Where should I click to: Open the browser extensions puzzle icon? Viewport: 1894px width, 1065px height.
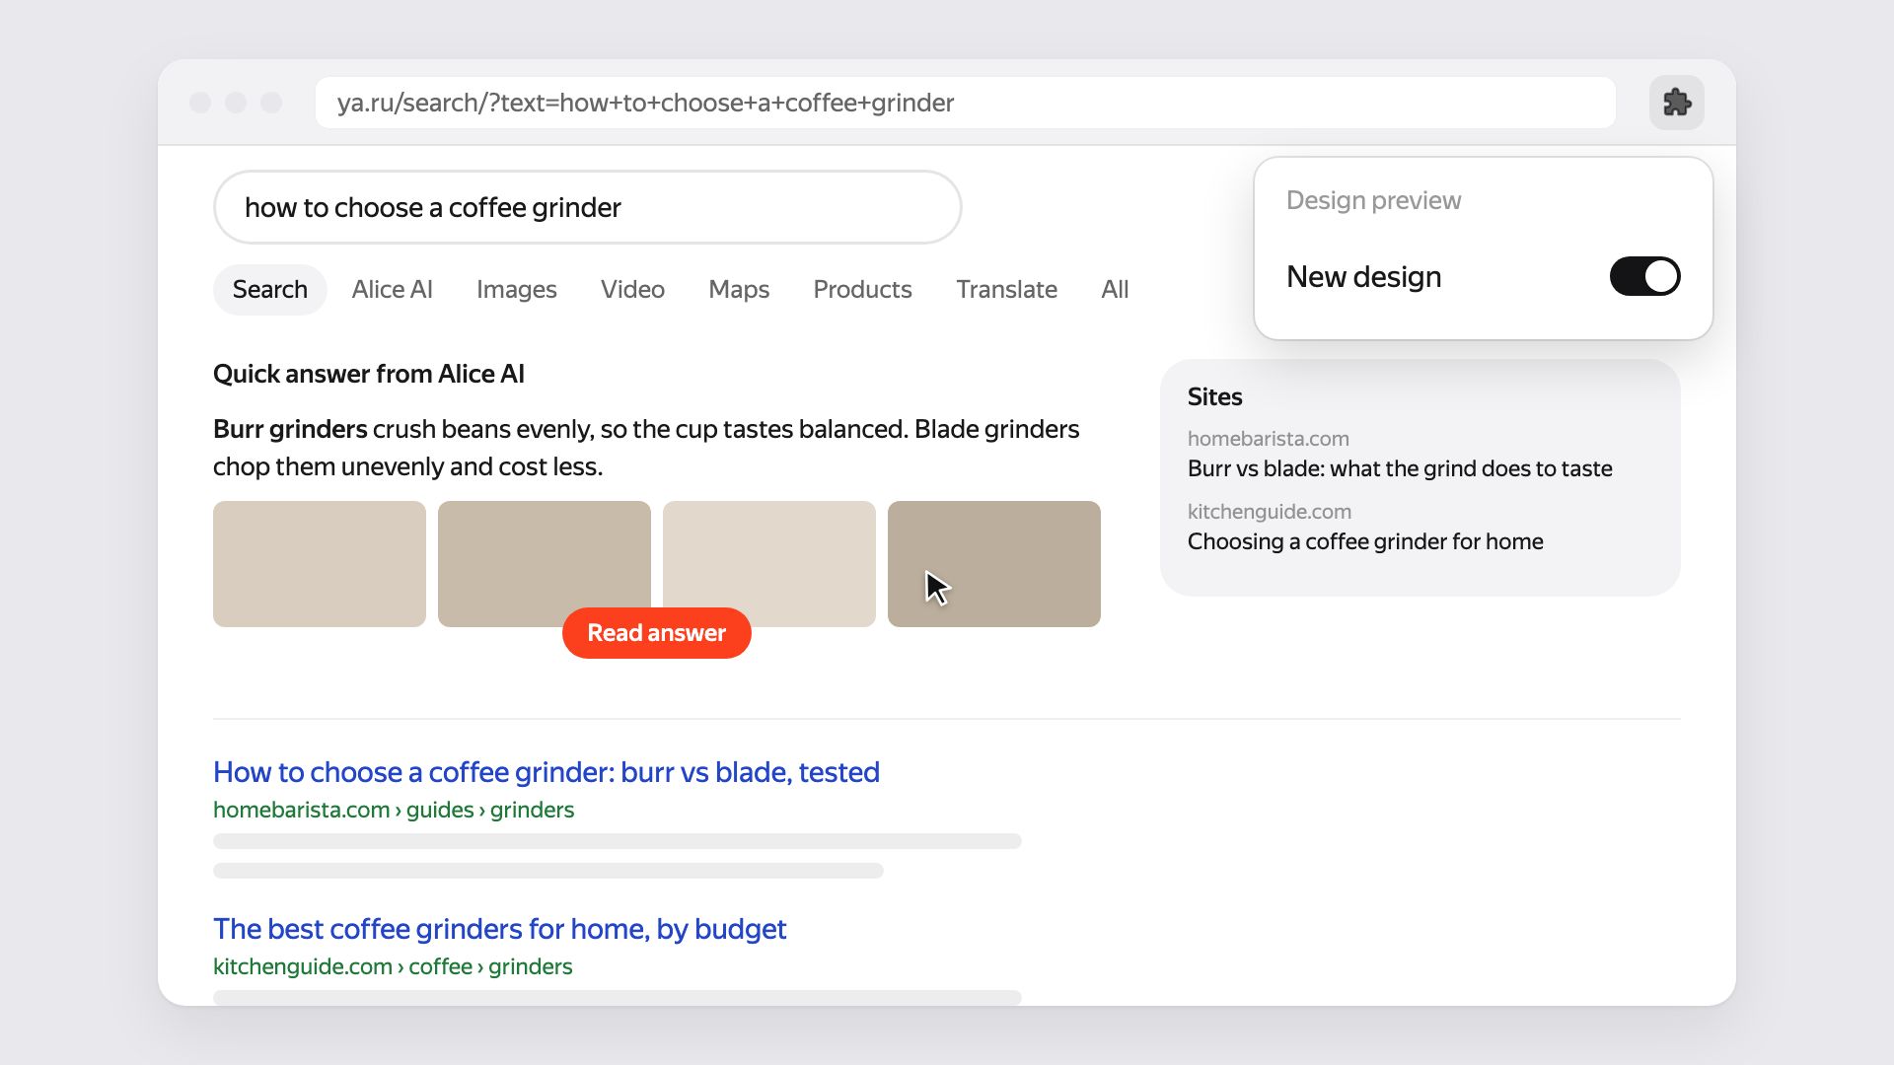click(1677, 103)
